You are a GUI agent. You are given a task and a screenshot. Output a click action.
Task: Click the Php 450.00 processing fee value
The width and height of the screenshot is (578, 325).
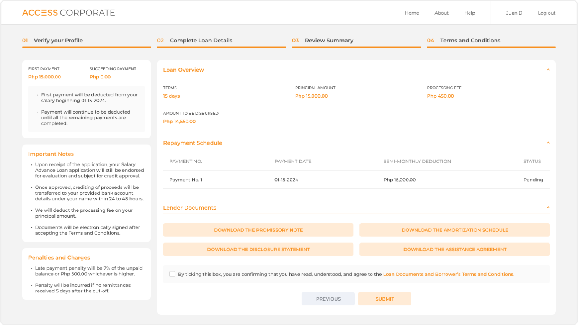click(440, 96)
